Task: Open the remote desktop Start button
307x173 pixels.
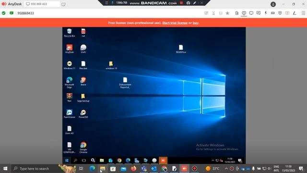Action: coord(67,161)
